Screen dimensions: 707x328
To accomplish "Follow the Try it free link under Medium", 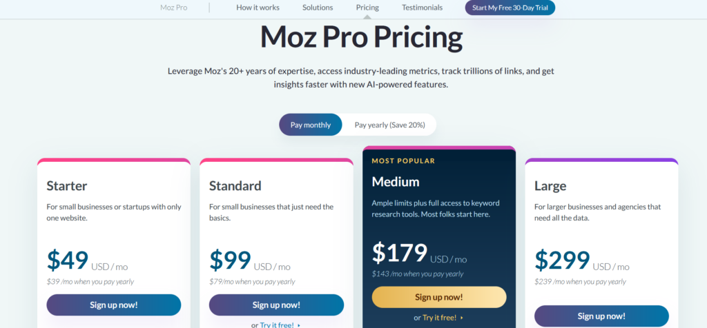I will coord(438,318).
